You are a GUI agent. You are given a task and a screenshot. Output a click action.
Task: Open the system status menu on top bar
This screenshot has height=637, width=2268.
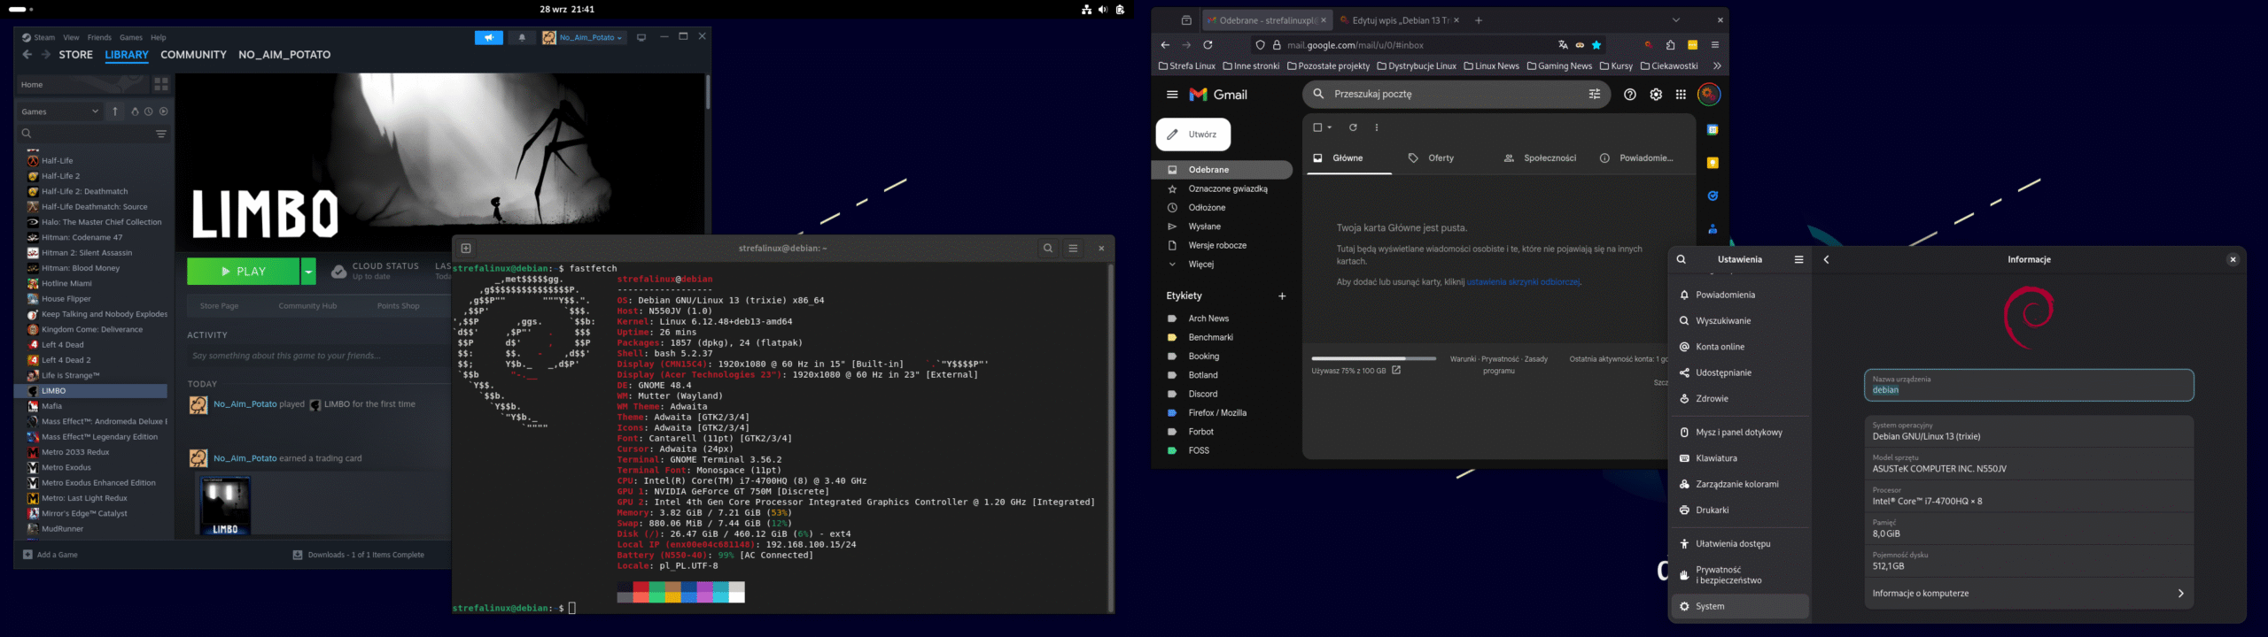click(x=1102, y=10)
